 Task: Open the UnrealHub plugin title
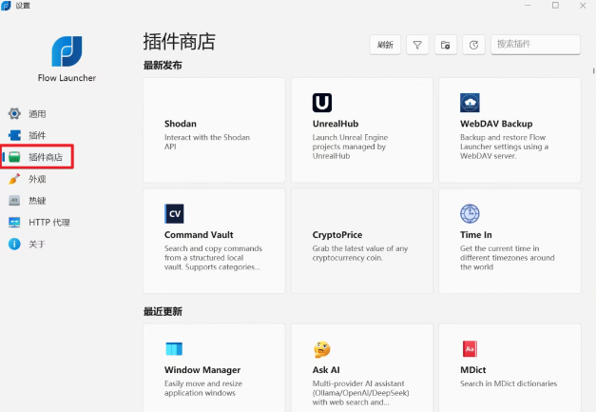coord(336,124)
